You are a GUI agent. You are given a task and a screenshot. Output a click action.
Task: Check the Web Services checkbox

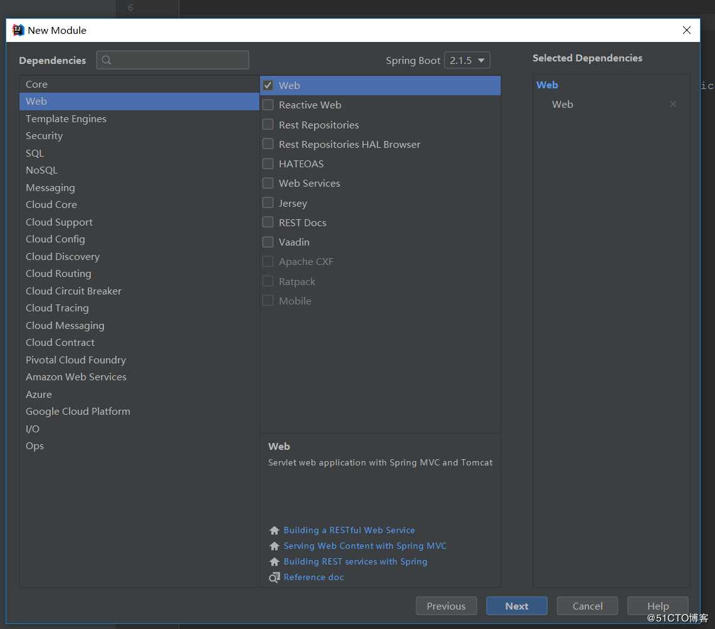coord(268,183)
